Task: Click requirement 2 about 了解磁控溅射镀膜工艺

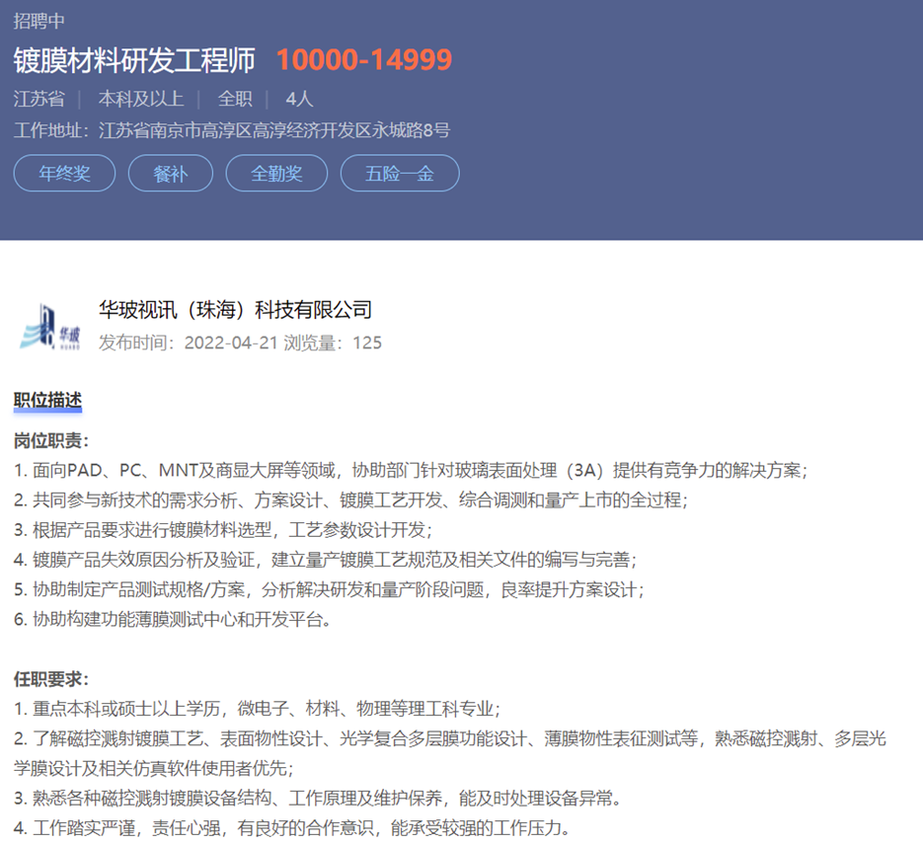Action: [x=450, y=753]
